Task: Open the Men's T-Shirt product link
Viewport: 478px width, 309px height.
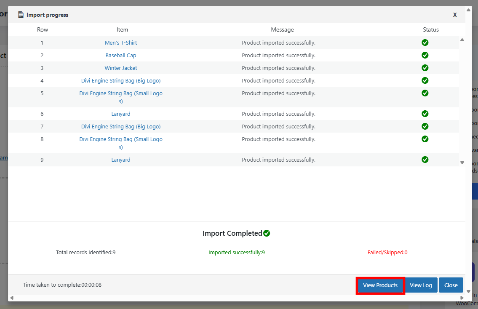Action: click(x=121, y=43)
